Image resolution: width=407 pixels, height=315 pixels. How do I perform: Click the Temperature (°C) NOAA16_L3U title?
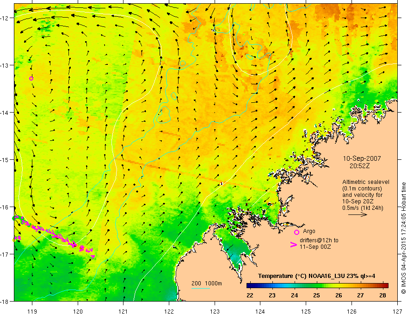tap(316, 276)
